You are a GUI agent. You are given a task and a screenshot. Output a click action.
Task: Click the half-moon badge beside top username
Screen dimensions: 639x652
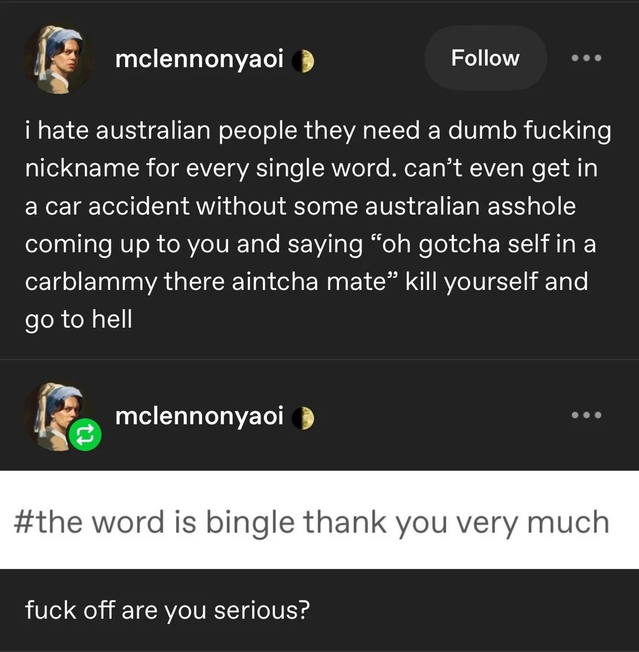click(x=303, y=61)
